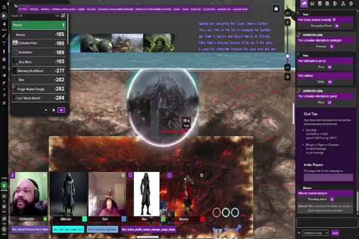Screen dimensions: 359x239
Task: Click the Send chat button
Action: pos(335,233)
